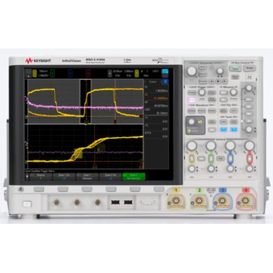This screenshot has width=273, height=273.
Task: Tap the Back key left of the softkeys
Action: pos(21,188)
